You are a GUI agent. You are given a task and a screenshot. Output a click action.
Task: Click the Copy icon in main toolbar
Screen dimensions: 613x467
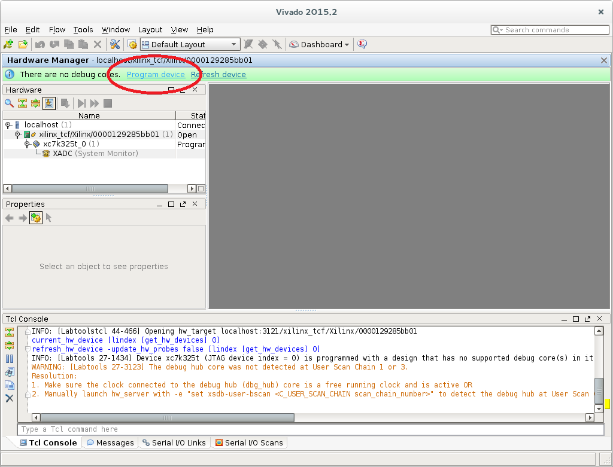tap(69, 44)
